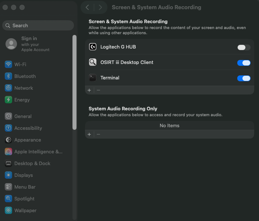Viewport: 259px width, 221px height.
Task: Click the sidebar vertical scrollbar
Action: coord(74,82)
